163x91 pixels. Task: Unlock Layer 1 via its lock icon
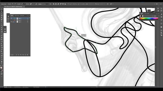tap(13, 22)
